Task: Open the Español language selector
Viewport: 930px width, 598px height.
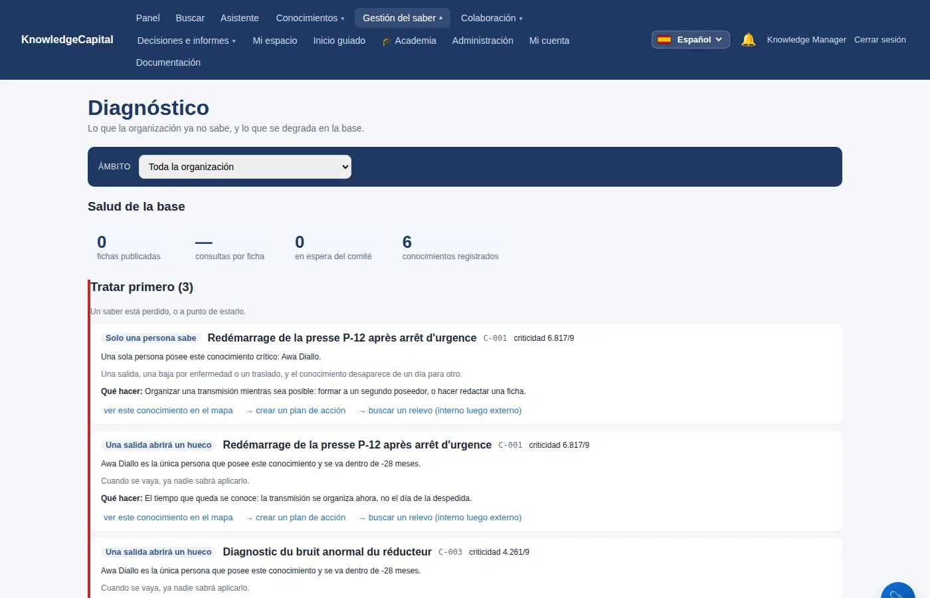Action: [x=690, y=40]
